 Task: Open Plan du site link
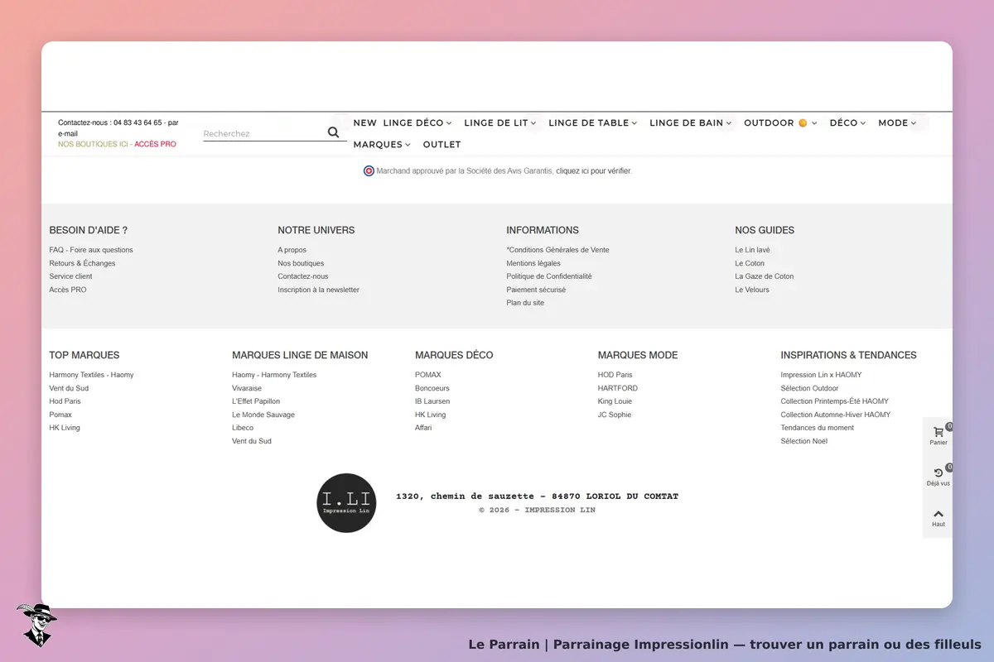[x=525, y=303]
